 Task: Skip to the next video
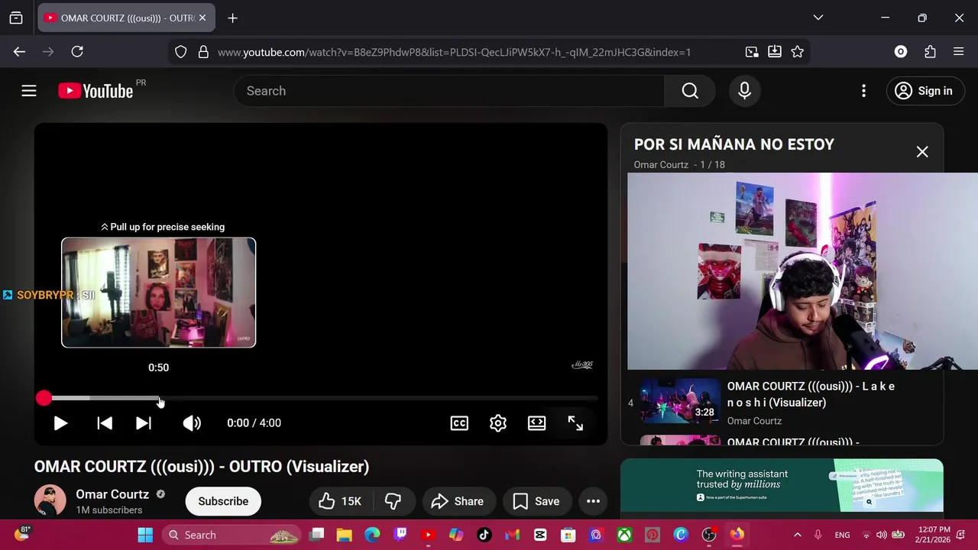coord(143,423)
